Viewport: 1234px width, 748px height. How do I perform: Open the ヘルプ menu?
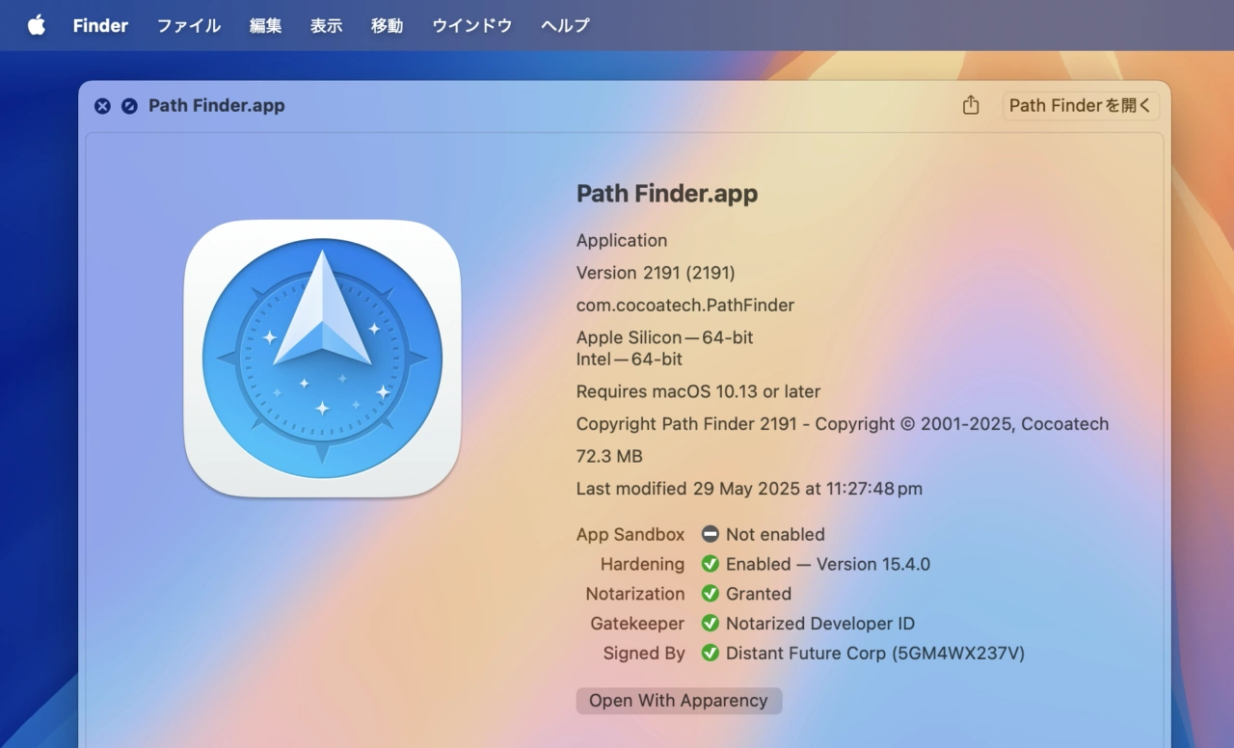click(565, 25)
